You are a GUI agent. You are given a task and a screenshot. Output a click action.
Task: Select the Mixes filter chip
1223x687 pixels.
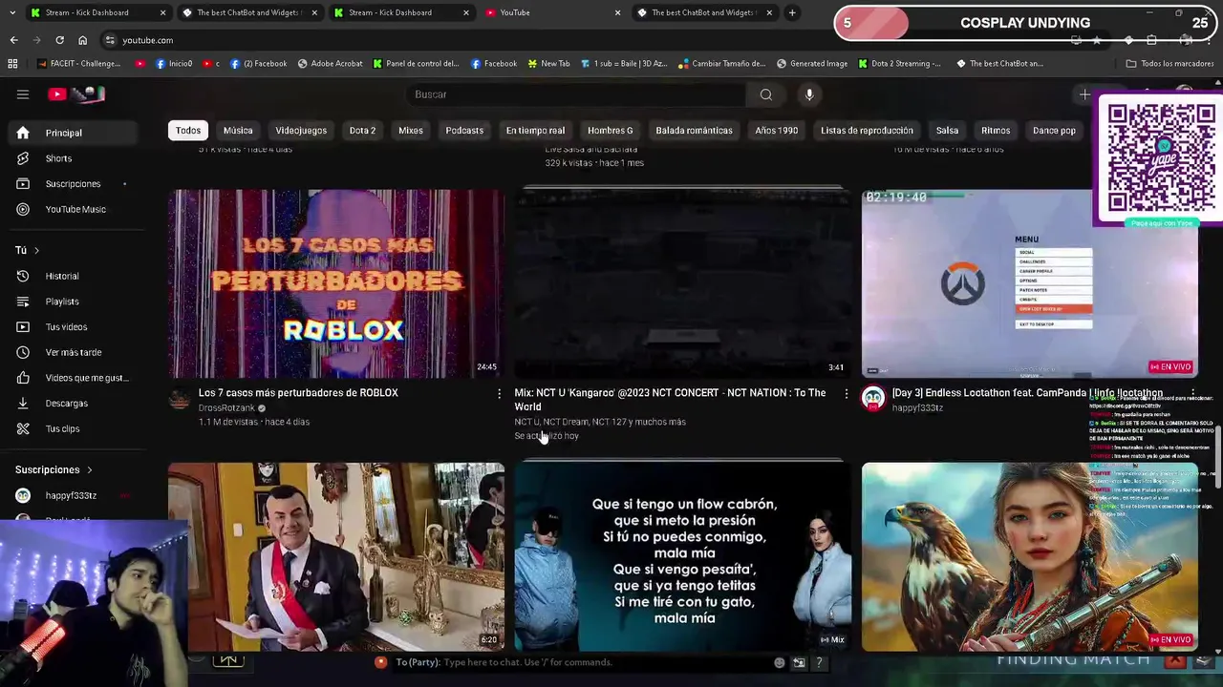pos(411,131)
